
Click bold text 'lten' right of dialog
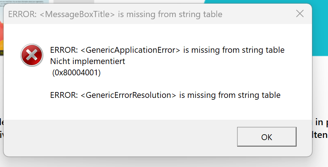point(320,135)
